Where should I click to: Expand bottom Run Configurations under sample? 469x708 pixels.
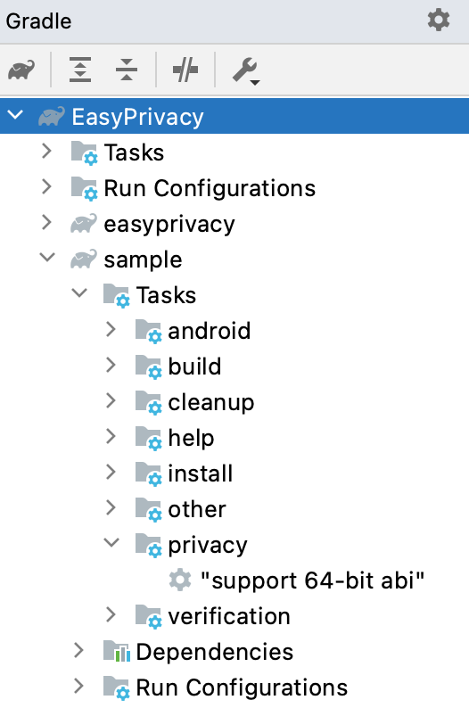click(78, 686)
